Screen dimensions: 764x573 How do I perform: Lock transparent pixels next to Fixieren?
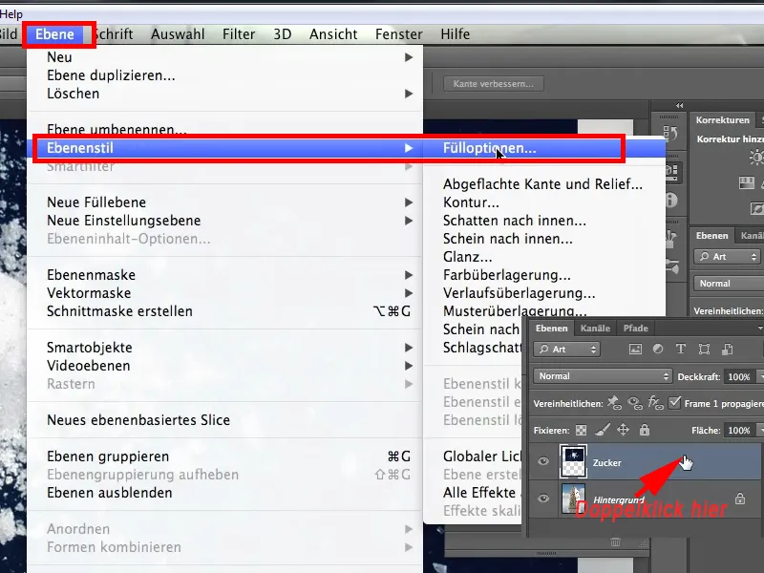pyautogui.click(x=581, y=431)
